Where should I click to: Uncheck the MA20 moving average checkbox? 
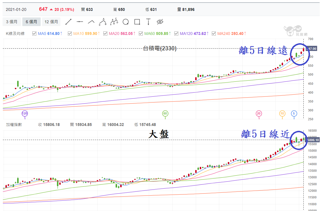(105, 33)
